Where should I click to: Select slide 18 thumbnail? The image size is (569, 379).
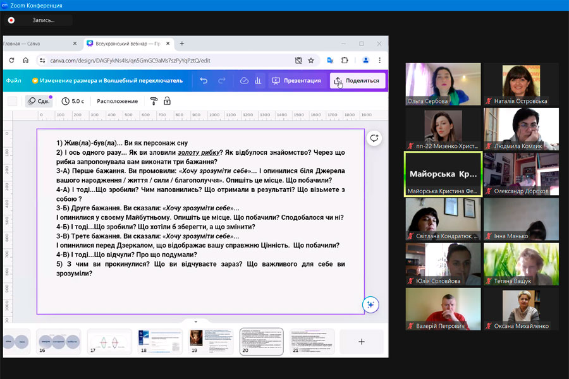(x=160, y=342)
